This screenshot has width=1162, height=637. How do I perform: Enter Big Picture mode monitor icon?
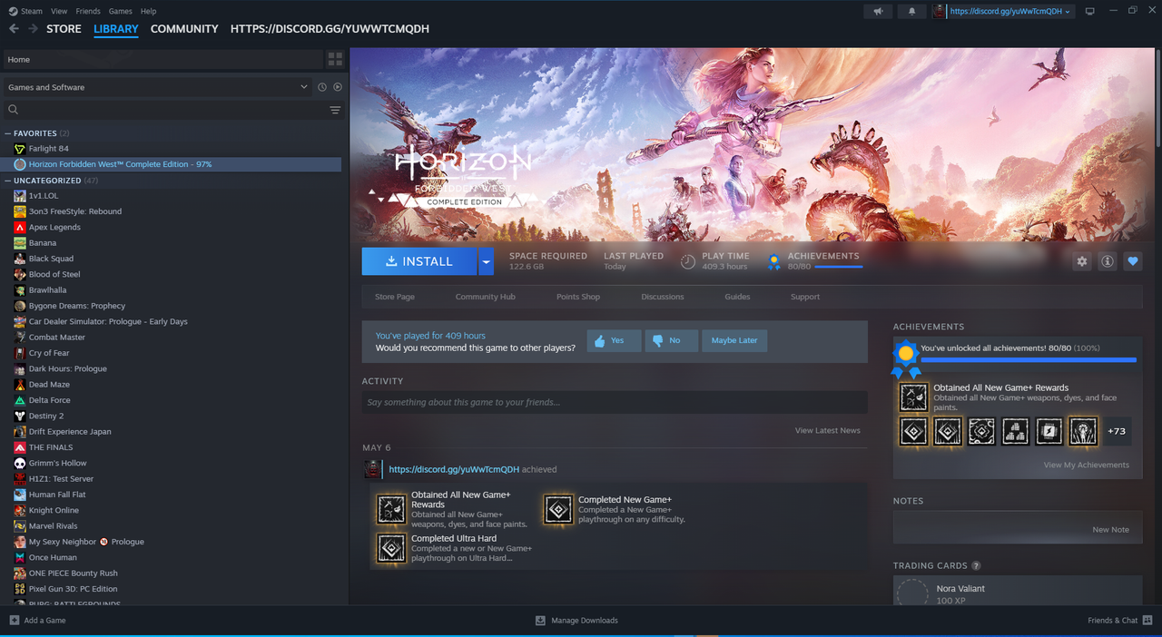coord(1090,11)
